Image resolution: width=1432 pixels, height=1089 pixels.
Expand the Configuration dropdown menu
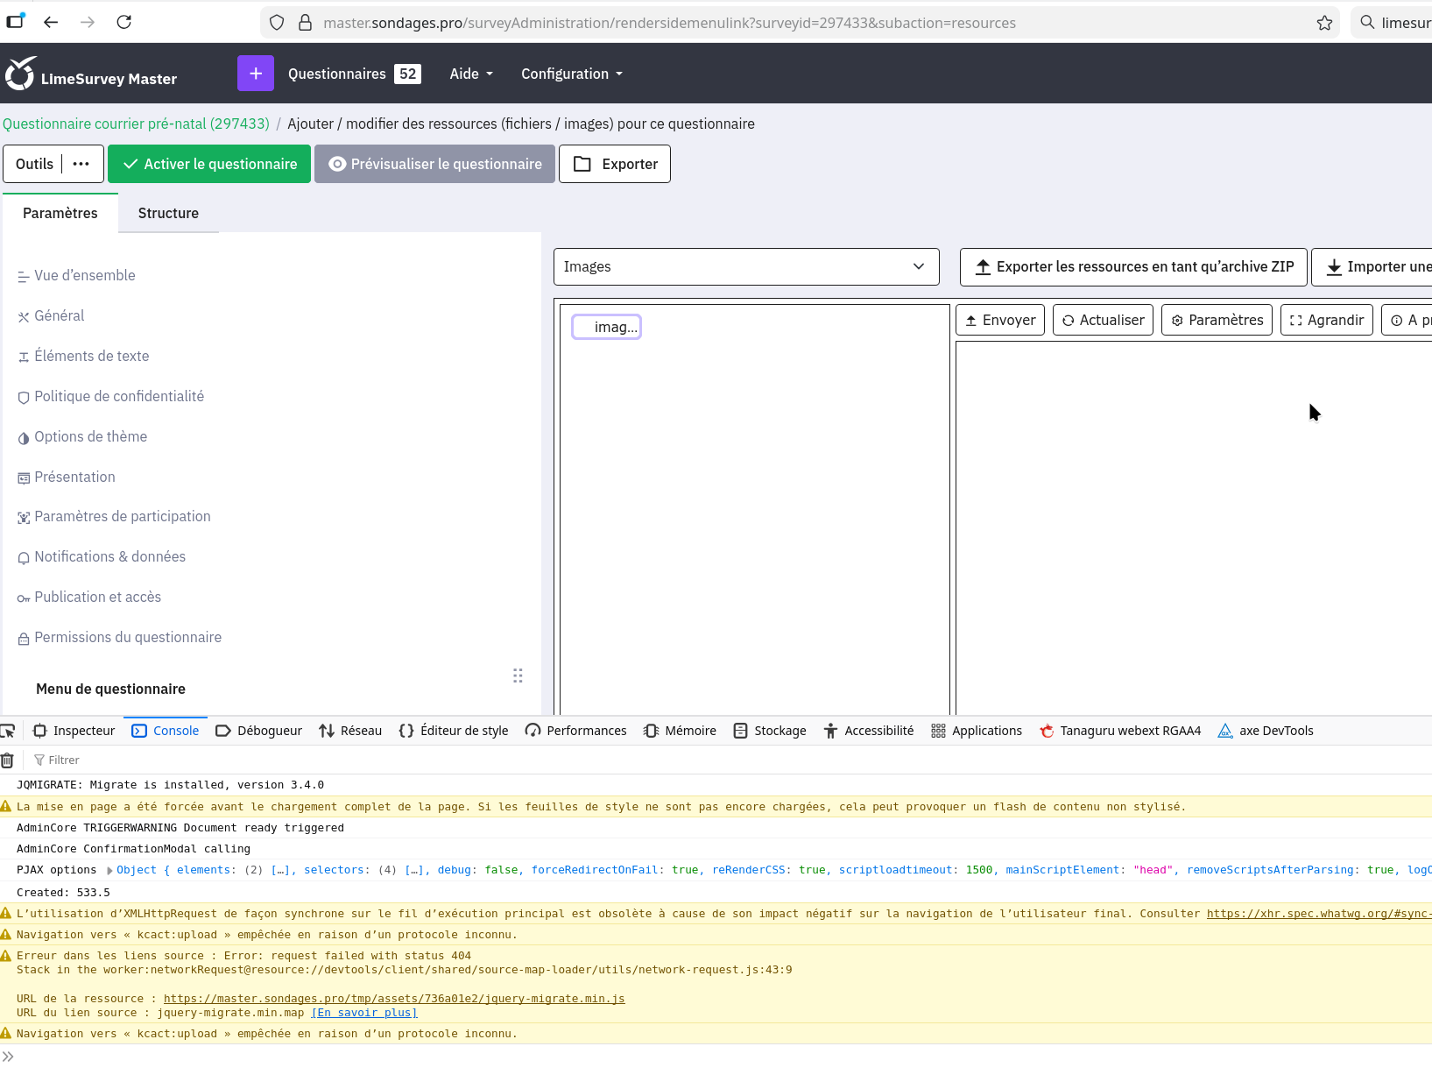(572, 74)
